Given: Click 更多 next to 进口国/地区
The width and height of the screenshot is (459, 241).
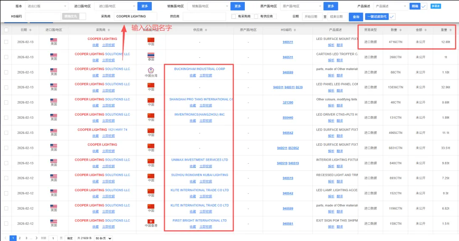Looking at the screenshot, I should (144, 6).
